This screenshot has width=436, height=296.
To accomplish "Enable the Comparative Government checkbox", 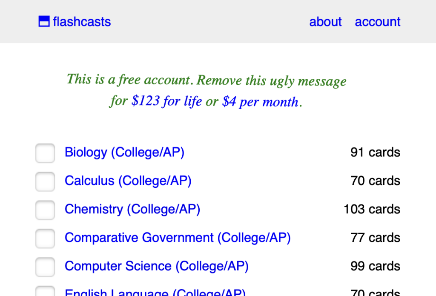I will (x=45, y=239).
